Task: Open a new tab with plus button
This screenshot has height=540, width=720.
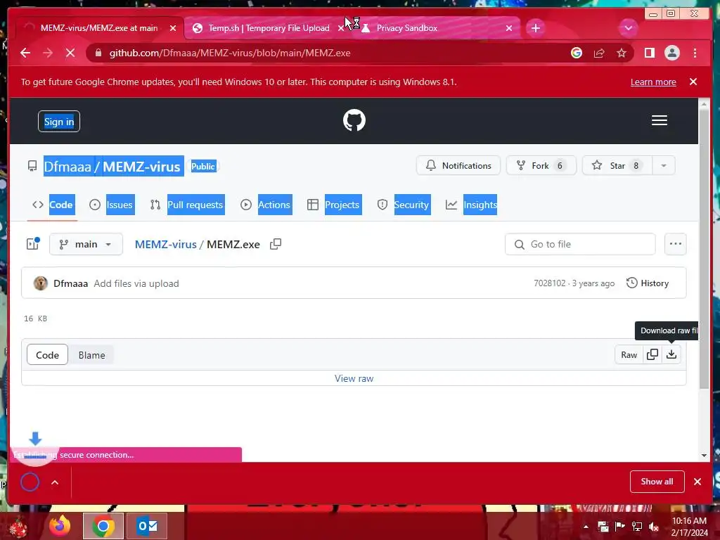Action: [535, 28]
